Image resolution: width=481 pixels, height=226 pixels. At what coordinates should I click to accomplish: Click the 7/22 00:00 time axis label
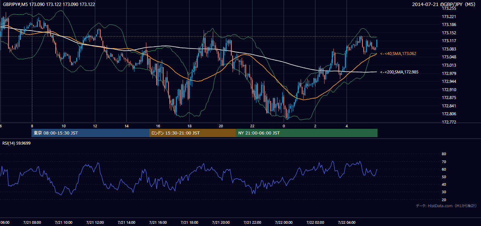point(284,222)
